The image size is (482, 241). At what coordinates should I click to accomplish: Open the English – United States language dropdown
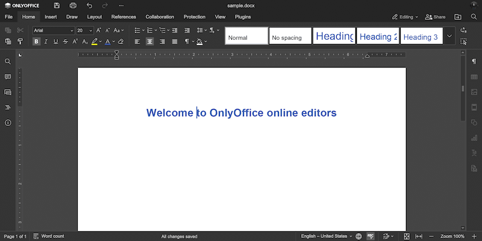pyautogui.click(x=327, y=236)
